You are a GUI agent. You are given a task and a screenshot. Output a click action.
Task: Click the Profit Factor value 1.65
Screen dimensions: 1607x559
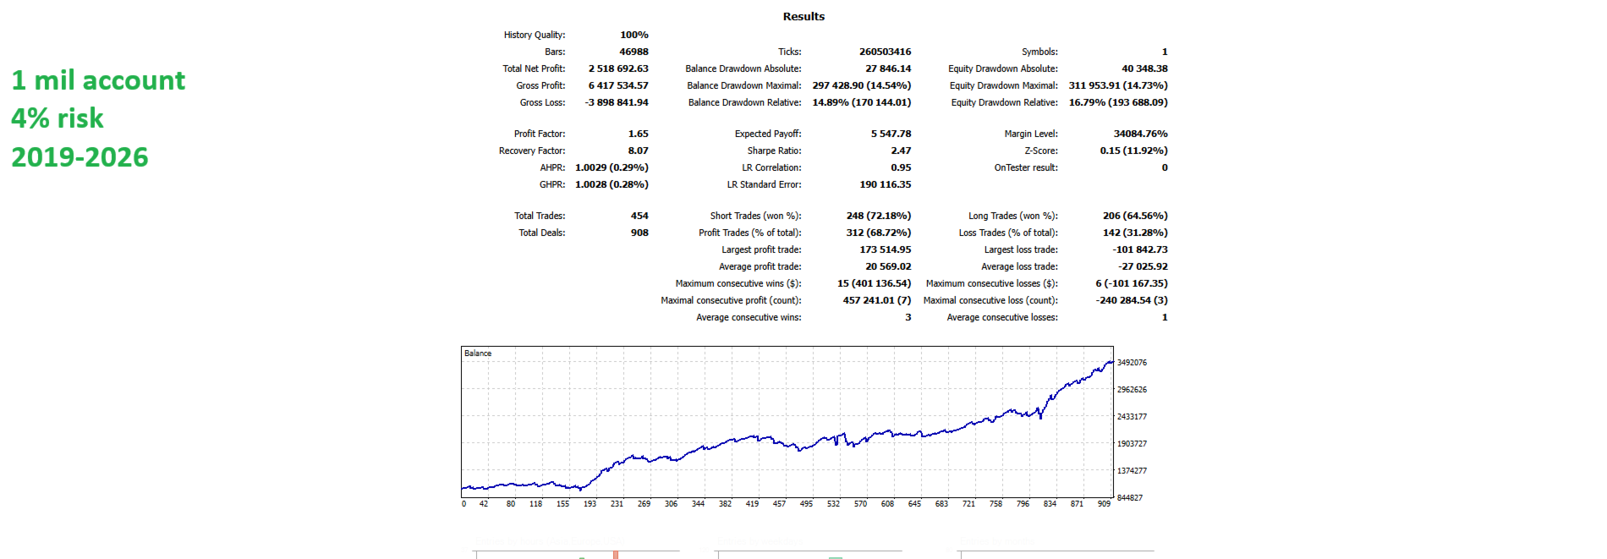click(x=639, y=134)
